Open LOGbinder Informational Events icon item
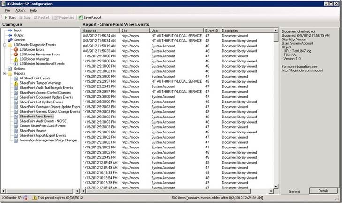Image resolution: width=342 pixels, height=203 pixels. (15, 63)
